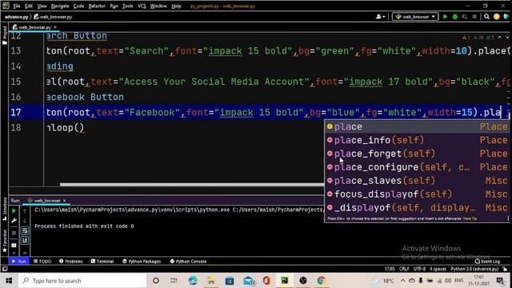Toggle scroll to end in Run console

coord(25,240)
